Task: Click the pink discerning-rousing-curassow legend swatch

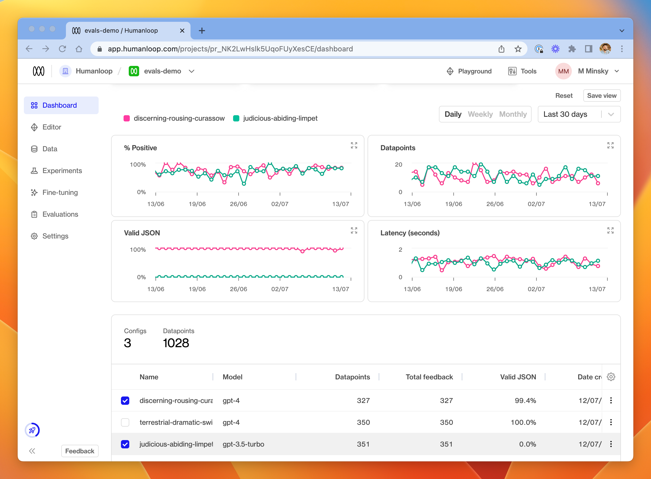Action: [x=126, y=118]
